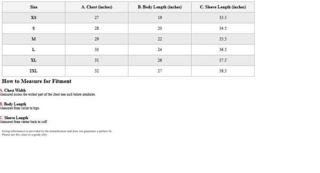The image size is (320, 173).
Task: Click the B. Body Length (inches) header
Action: [160, 7]
